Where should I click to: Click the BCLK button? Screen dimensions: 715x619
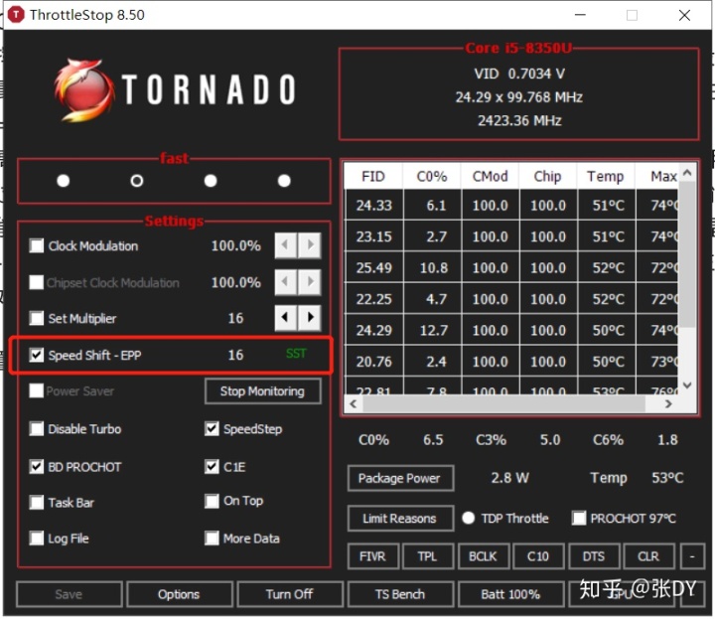484,556
